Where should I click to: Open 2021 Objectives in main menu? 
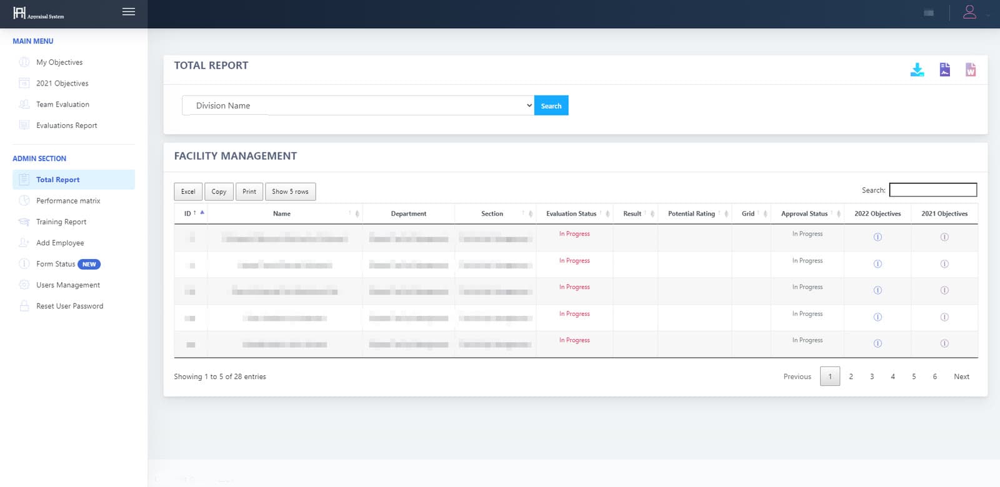coord(74,84)
